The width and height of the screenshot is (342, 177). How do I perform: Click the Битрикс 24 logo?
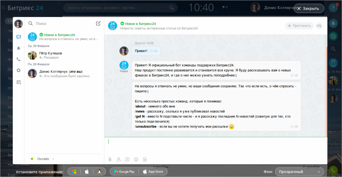point(25,8)
